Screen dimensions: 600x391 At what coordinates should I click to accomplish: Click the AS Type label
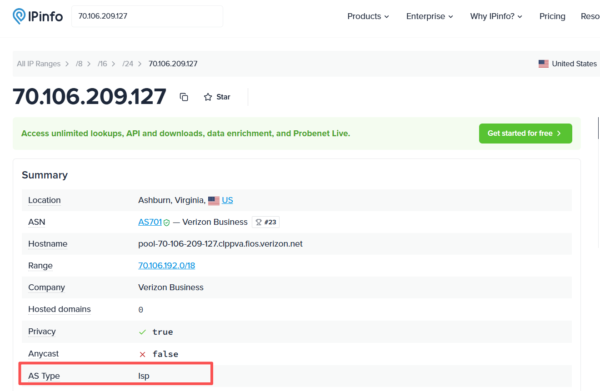tap(44, 376)
